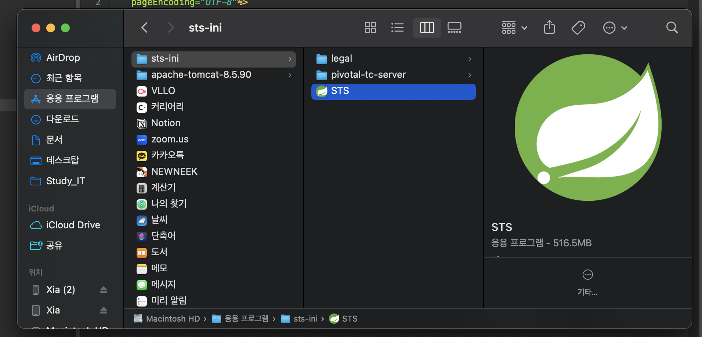Click 응용 프로그램 in the path bar
Viewport: 702px width, 337px height.
coord(241,319)
